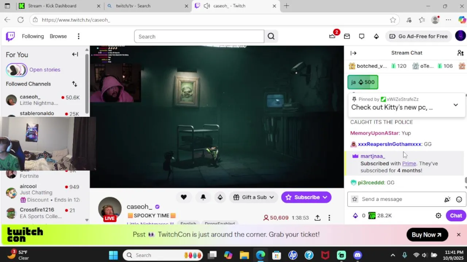
Task: Collapse the For You sidebar
Action: [75, 55]
